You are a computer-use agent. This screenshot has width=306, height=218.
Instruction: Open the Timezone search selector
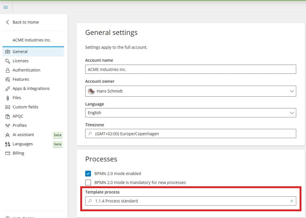(191, 134)
